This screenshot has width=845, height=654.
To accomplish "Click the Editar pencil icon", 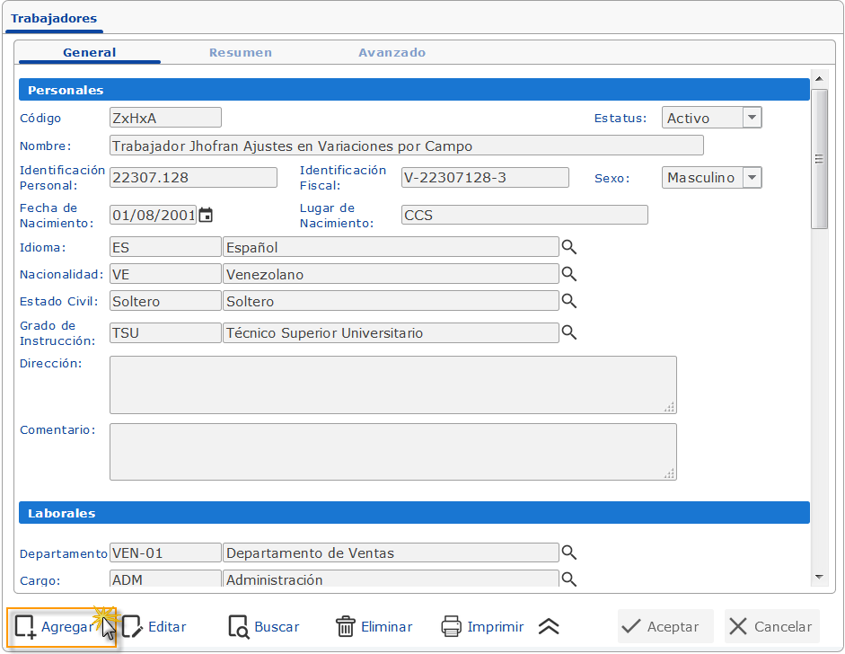I will [132, 626].
